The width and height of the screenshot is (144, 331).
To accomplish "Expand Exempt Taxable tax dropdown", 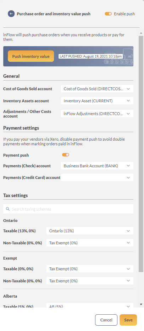I will 90,269.
